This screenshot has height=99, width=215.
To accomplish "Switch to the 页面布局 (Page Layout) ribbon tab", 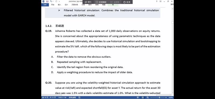I will pyautogui.click(x=75, y=5).
